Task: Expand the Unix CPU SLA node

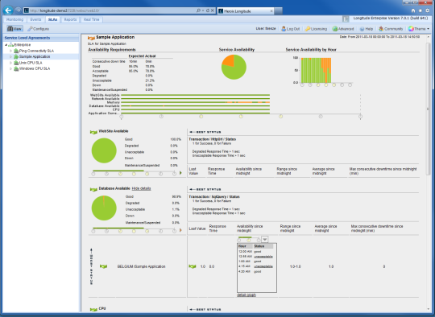Action: 11,63
